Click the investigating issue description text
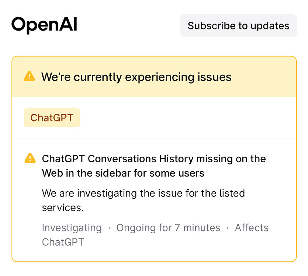Screen dimensions: 308x276 [x=143, y=200]
